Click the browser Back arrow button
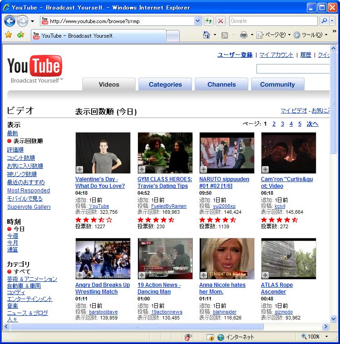 (10, 21)
